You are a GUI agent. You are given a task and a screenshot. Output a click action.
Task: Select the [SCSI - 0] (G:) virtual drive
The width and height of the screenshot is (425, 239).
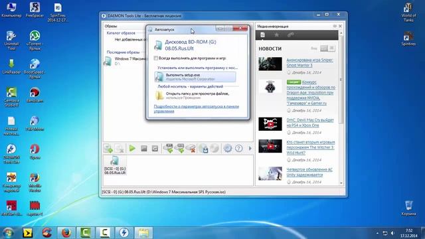115,165
